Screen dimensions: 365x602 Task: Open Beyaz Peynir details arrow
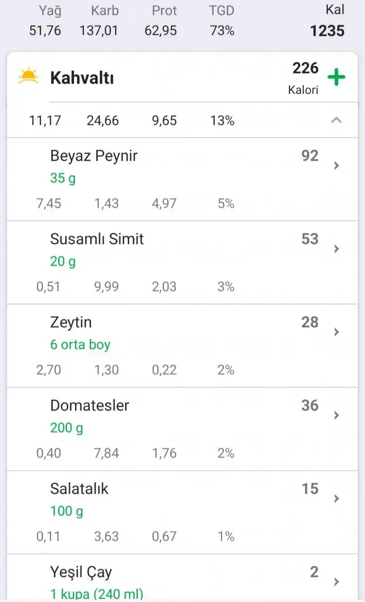point(336,166)
